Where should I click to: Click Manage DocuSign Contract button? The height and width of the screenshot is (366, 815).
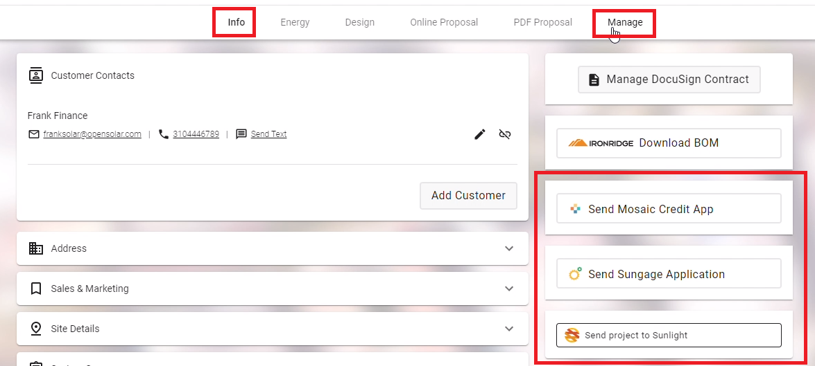[669, 80]
